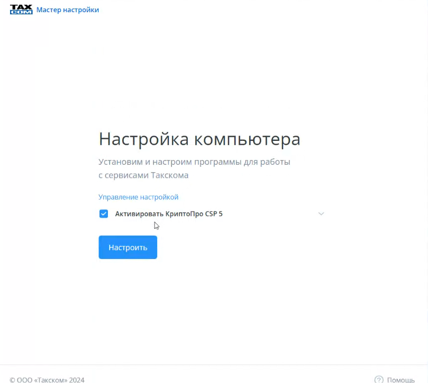Open the Мастер настройки header link
Screen dimensions: 428x383
[68, 10]
